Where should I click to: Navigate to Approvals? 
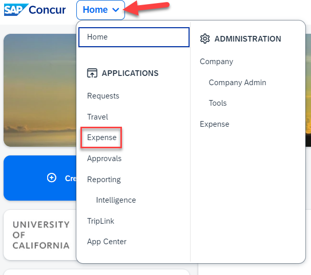[x=104, y=159]
